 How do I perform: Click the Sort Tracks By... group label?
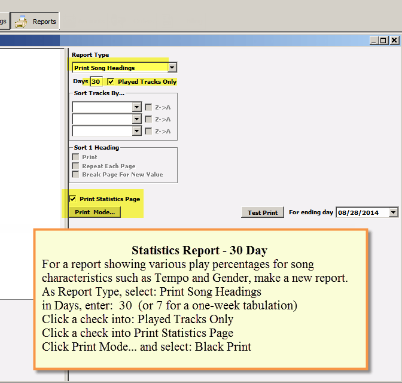pos(99,93)
